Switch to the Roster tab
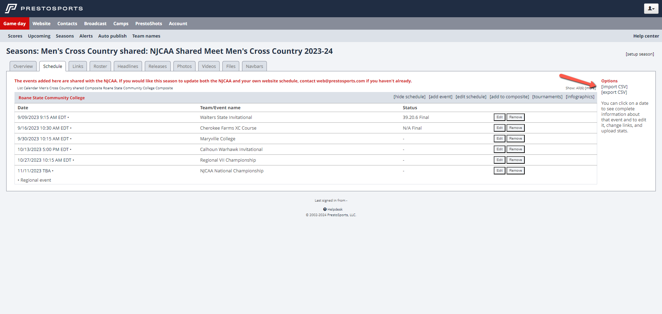Image resolution: width=662 pixels, height=314 pixels. 100,66
